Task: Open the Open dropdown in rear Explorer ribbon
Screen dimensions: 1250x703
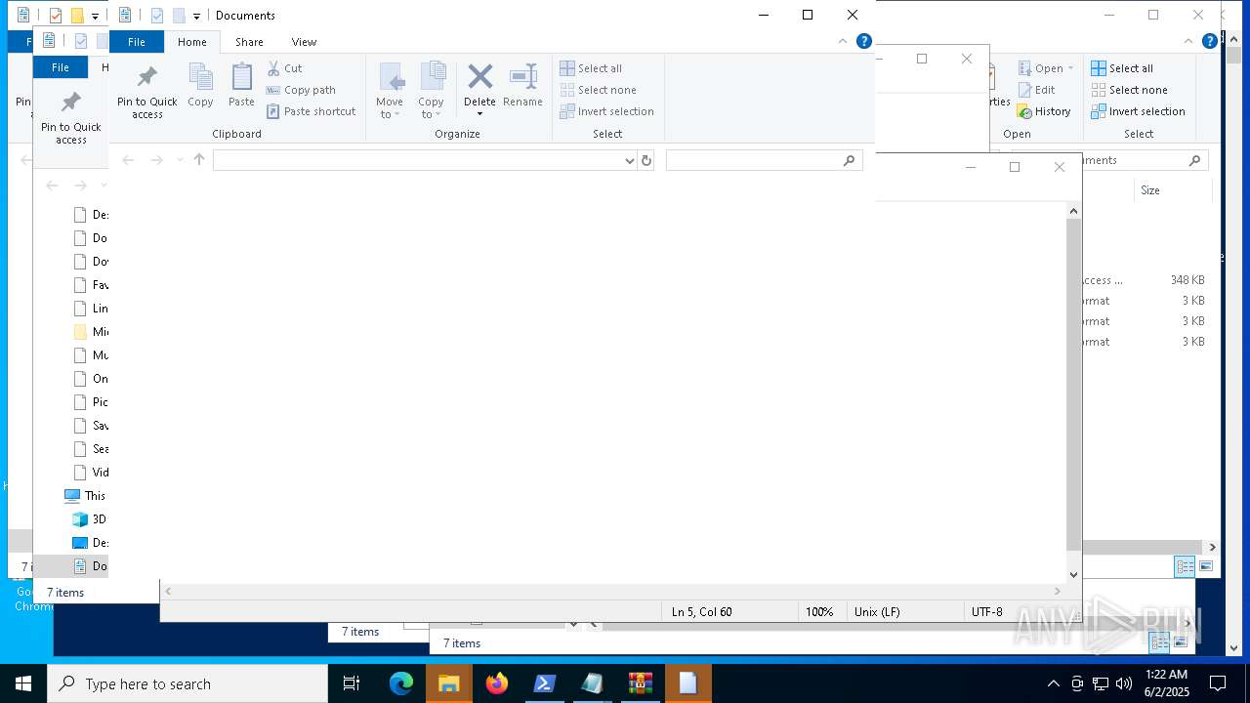Action: (1045, 68)
